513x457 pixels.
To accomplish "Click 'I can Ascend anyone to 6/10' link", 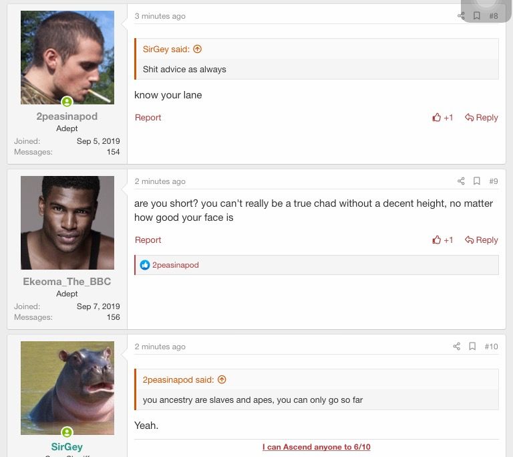I will coord(316,447).
